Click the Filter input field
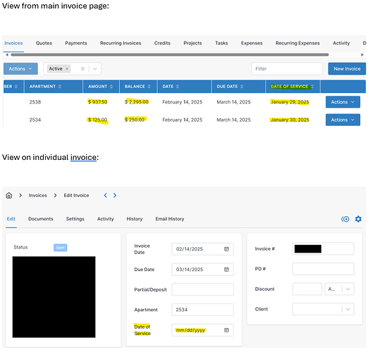 click(287, 69)
